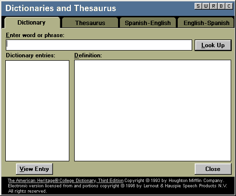Open the American Heritage College Dictionary link
Viewport: 236px width, 196px height.
tap(66, 181)
